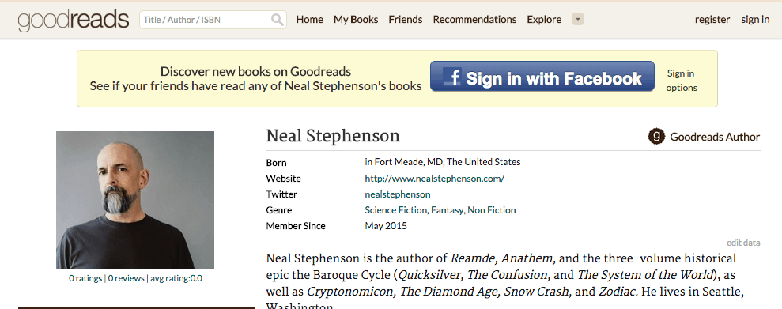Screen dimensions: 782x309
Task: Click the Sign in with Facebook button
Action: pos(542,76)
